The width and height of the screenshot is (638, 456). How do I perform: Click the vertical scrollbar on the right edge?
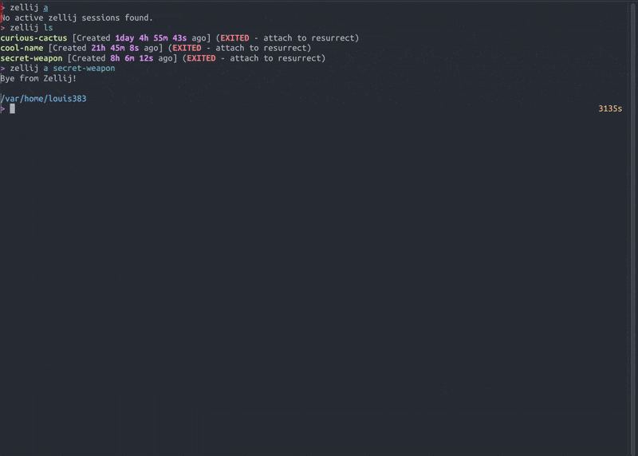click(633, 228)
